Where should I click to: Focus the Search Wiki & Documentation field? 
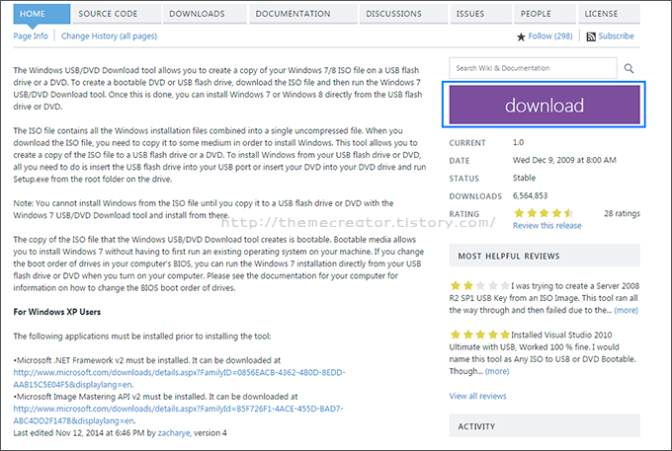(533, 68)
